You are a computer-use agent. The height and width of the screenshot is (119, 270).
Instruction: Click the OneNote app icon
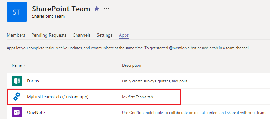[17, 112]
